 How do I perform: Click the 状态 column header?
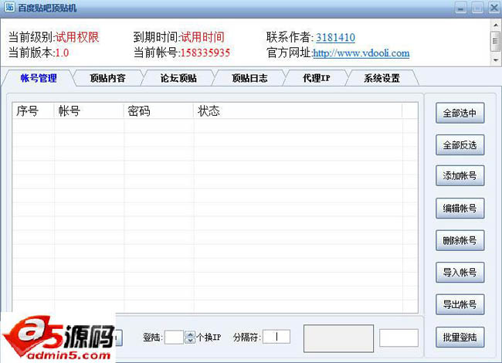(x=298, y=111)
